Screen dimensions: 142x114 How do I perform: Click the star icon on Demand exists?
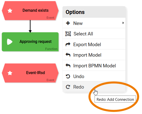tap(10, 11)
